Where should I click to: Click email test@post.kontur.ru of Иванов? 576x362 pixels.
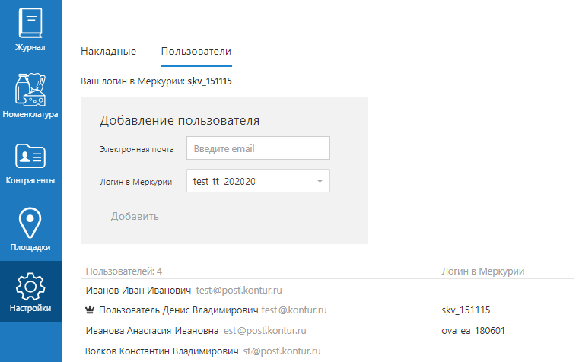(239, 291)
